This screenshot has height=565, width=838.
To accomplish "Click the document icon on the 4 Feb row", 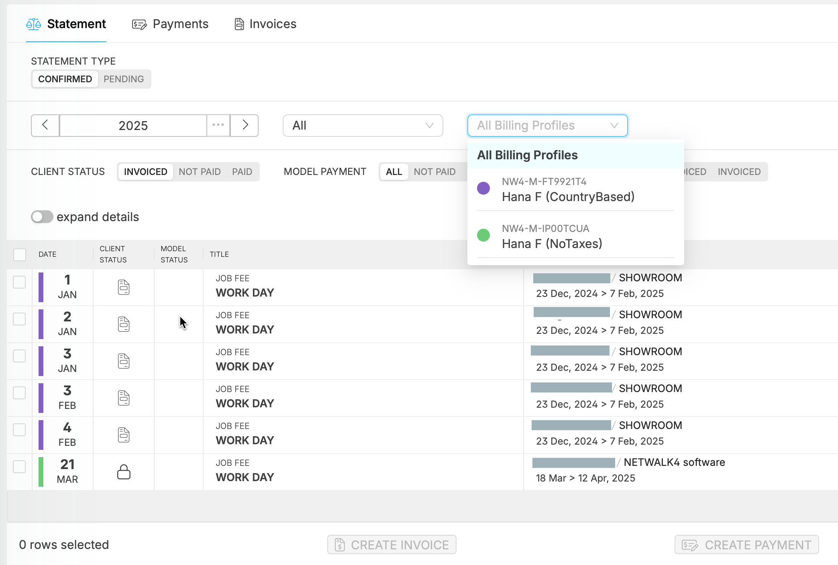I will (x=124, y=435).
